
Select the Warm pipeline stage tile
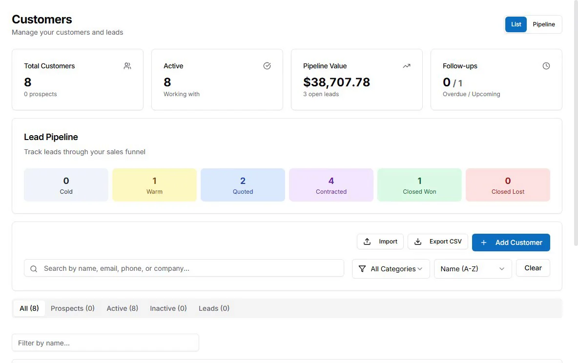pyautogui.click(x=154, y=185)
